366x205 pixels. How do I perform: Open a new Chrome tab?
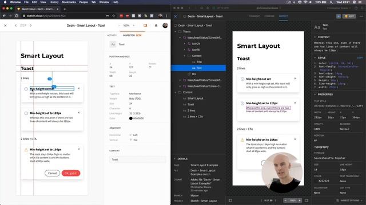click(x=65, y=9)
